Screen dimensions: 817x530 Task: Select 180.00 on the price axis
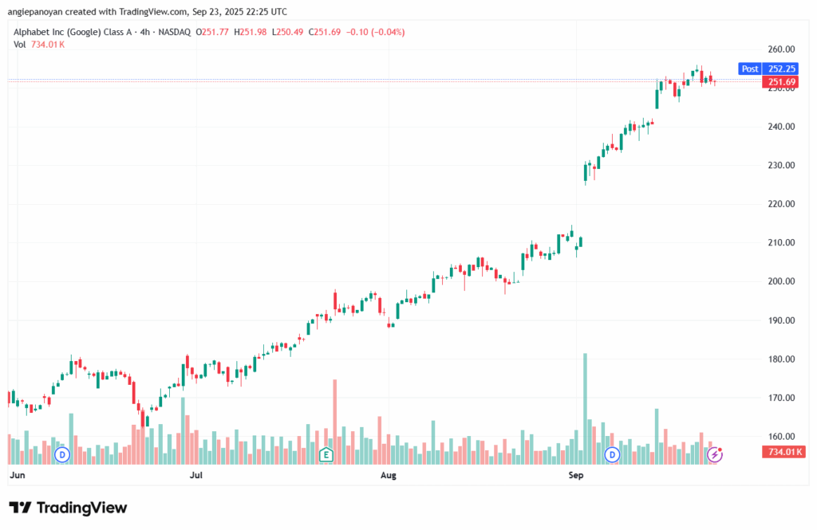782,359
